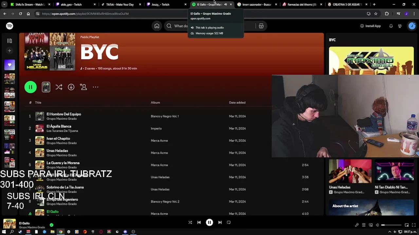Viewport: 419px width, 235px height.
Task: Open album Blanco y Negro Vol. 2
Action: pos(165,202)
